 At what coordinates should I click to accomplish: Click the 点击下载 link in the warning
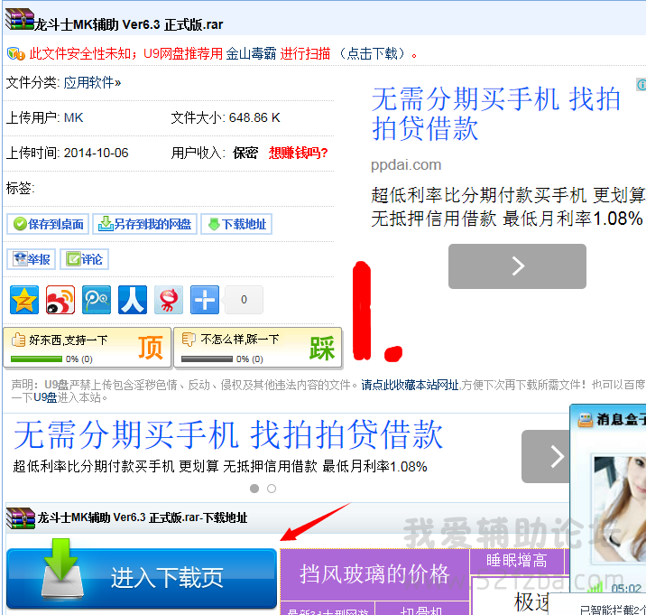coord(372,53)
